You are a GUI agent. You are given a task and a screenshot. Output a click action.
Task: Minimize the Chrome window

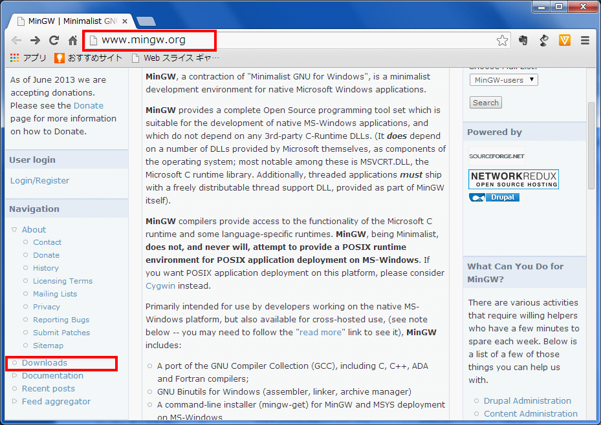pyautogui.click(x=541, y=7)
